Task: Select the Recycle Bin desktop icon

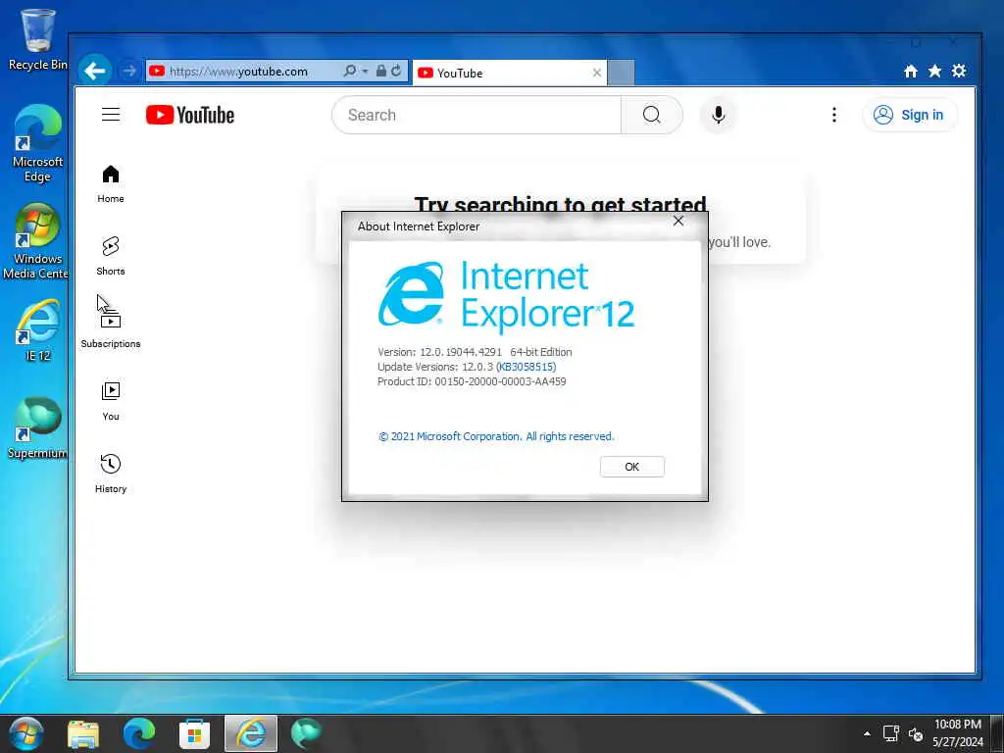Action: (37, 39)
